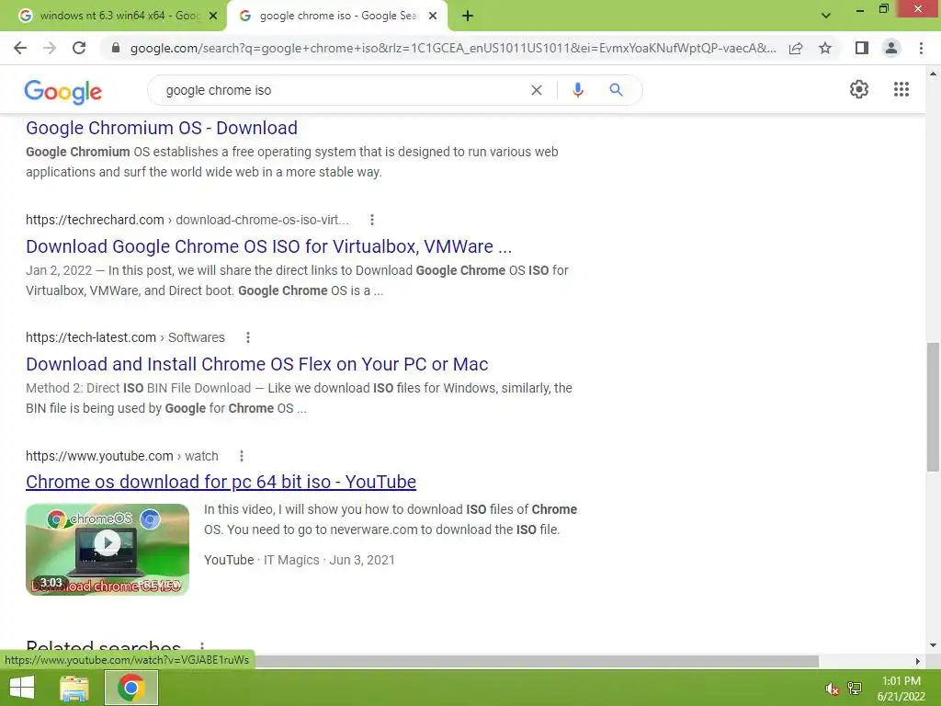
Task: Start voice search with microphone
Action: pyautogui.click(x=577, y=90)
